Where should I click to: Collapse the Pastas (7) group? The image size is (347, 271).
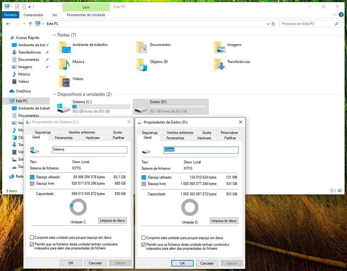coord(54,35)
